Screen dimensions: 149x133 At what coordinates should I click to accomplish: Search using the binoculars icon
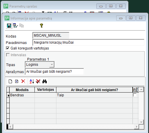44,81
